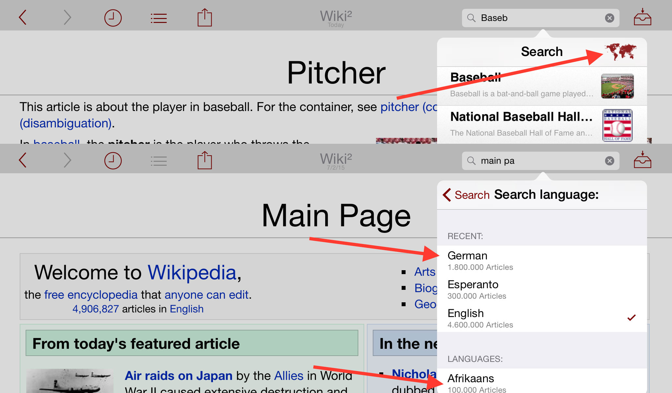
Task: Follow the 'Air raids on Japan' link
Action: click(179, 376)
